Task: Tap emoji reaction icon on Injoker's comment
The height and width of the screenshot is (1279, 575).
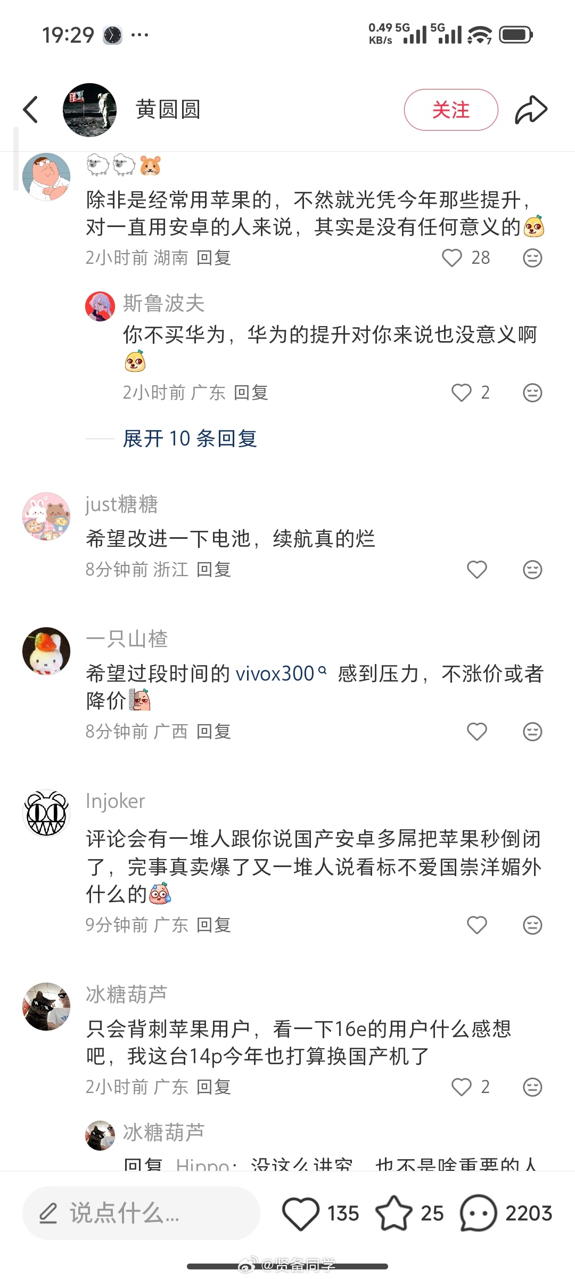Action: 532,925
